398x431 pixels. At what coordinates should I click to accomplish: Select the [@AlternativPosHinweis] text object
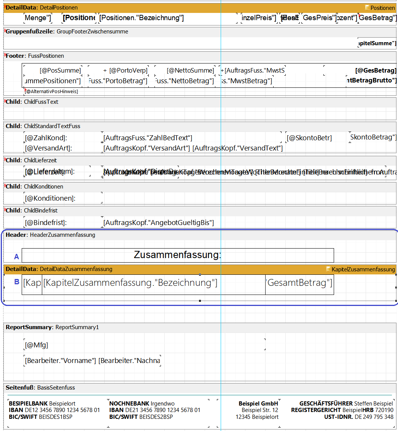(51, 91)
